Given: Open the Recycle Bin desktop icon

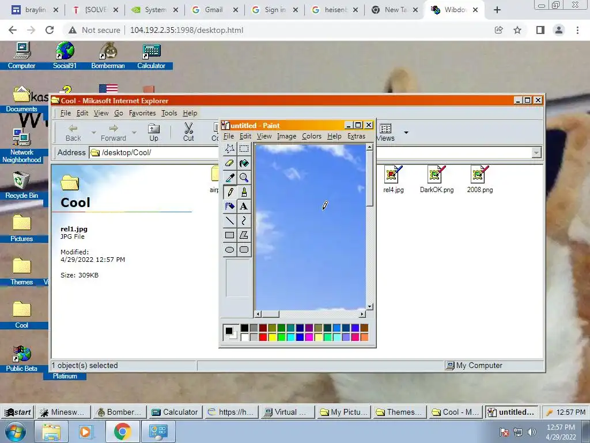Looking at the screenshot, I should pyautogui.click(x=21, y=185).
